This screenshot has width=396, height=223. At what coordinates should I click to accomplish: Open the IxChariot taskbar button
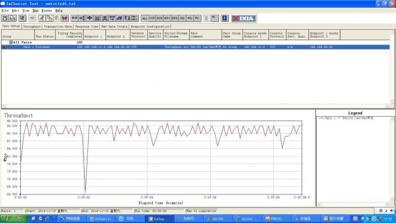click(x=101, y=219)
